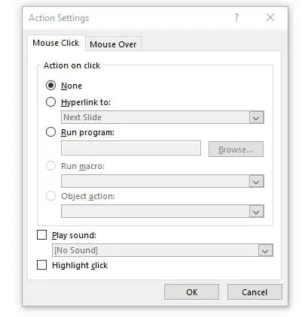Click the Browse... button
305x317 pixels.
click(x=236, y=149)
